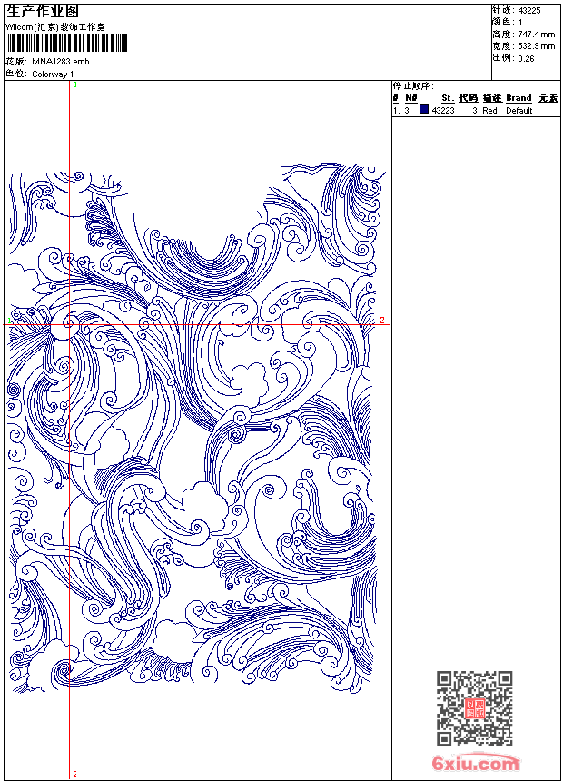Viewport: 563px width, 781px height.
Task: Click the dark blue thread color swatch
Action: [x=424, y=110]
